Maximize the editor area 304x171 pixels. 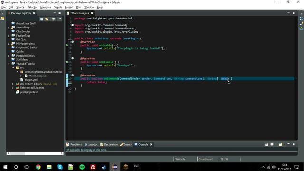294,13
